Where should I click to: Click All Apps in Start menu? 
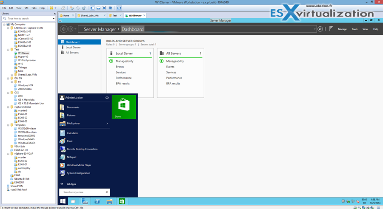coord(71,184)
